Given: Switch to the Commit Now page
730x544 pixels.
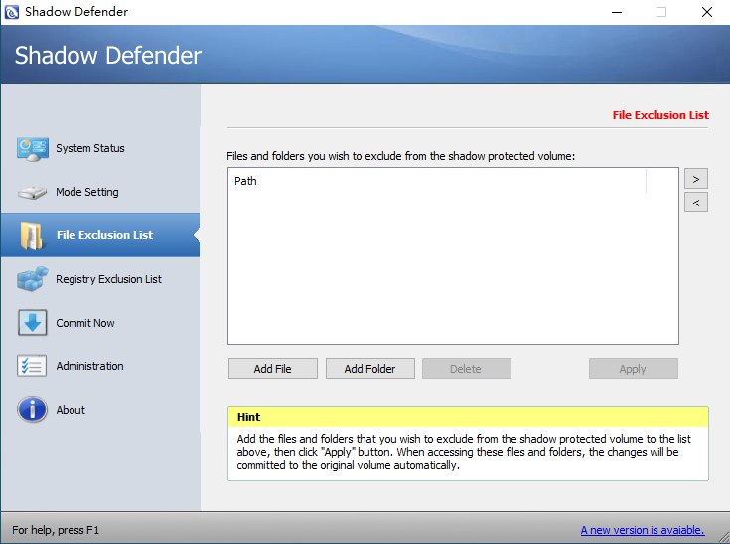Looking at the screenshot, I should point(85,323).
